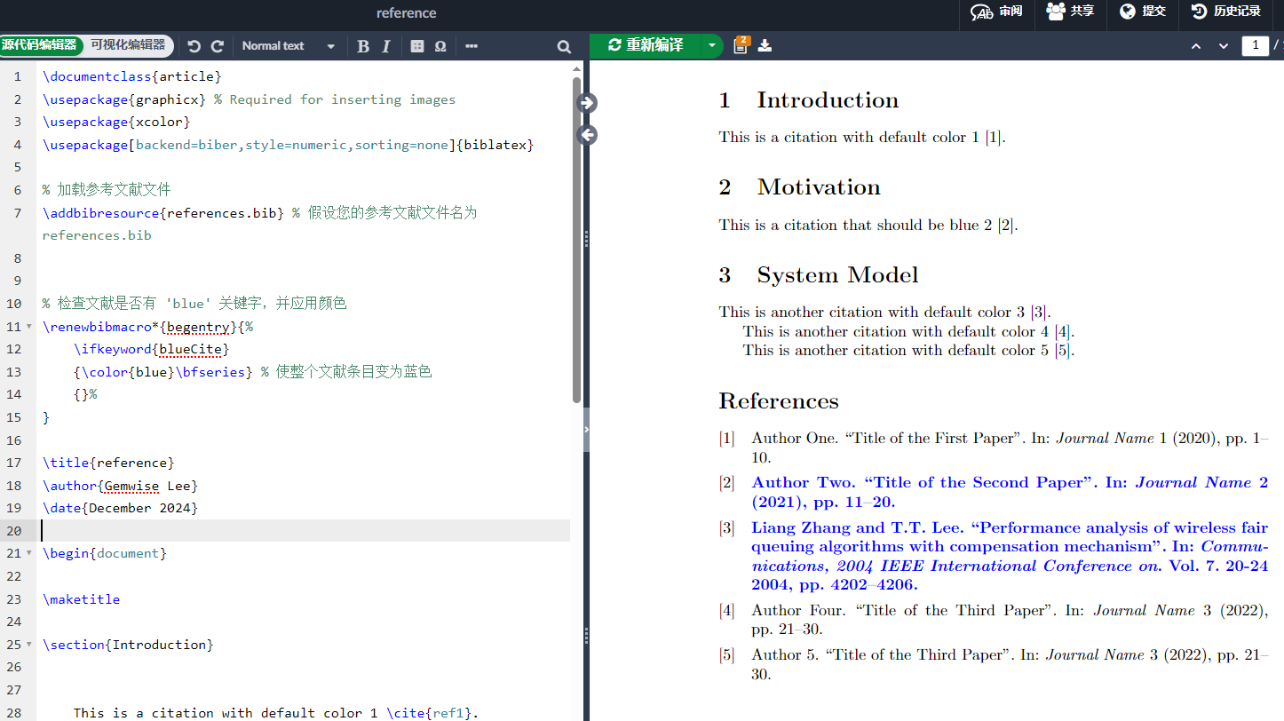Follow citation link [5] in System Model
This screenshot has height=721, width=1284.
click(1063, 350)
